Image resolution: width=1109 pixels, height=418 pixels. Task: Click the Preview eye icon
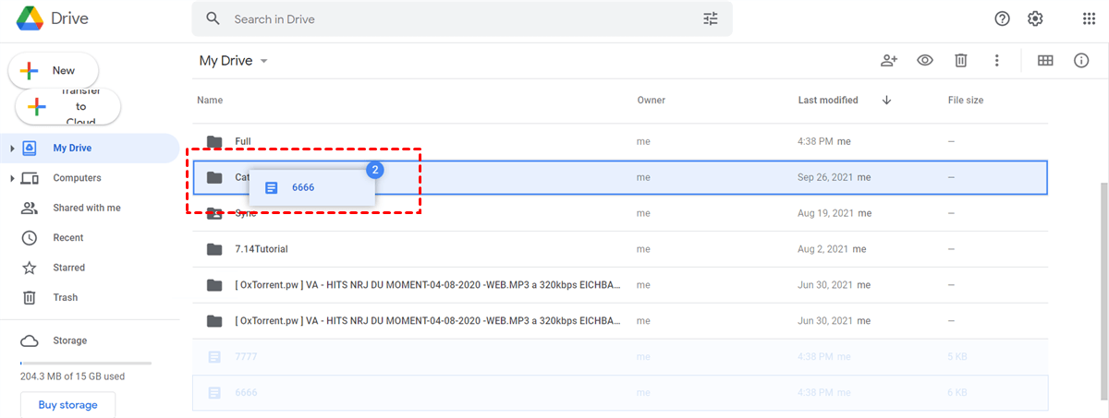tap(925, 61)
